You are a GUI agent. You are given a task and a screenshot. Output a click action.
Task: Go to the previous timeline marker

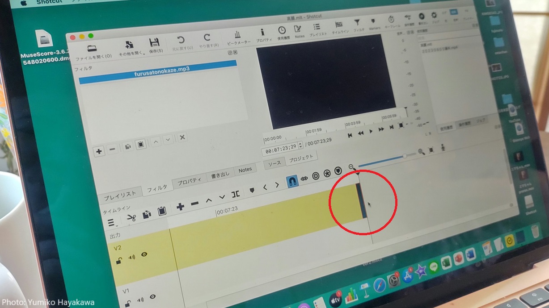(x=265, y=188)
